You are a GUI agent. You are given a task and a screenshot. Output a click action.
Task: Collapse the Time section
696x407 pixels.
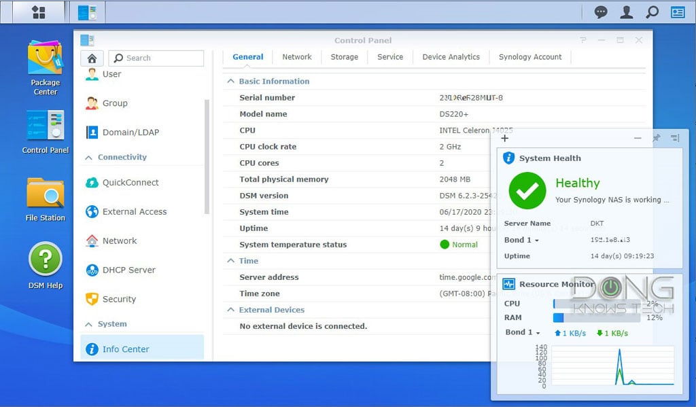tap(230, 260)
